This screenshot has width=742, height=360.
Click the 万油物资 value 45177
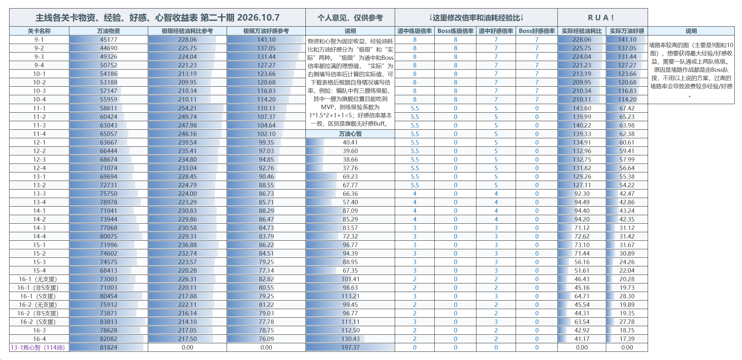(109, 40)
